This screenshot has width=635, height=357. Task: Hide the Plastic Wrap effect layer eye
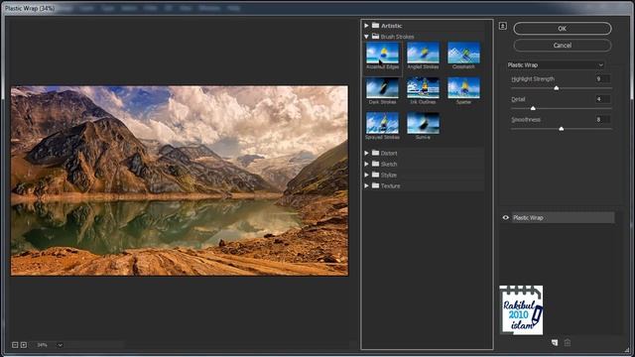click(x=505, y=218)
